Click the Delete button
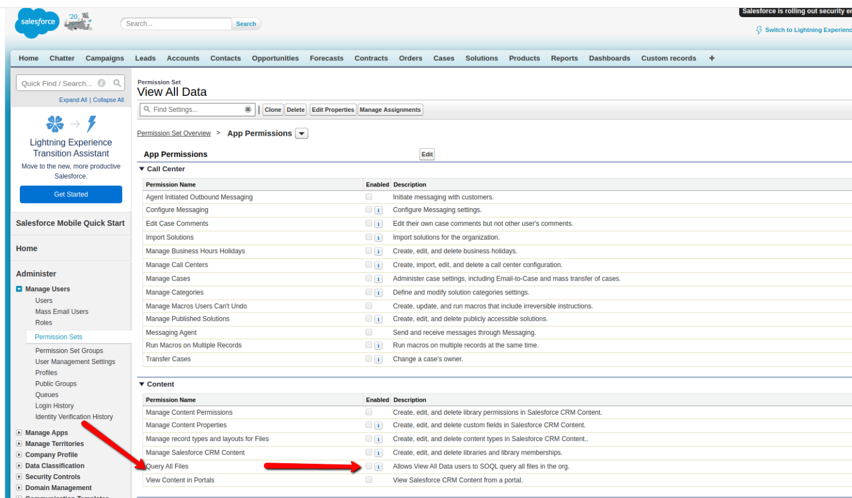The width and height of the screenshot is (852, 498). click(x=295, y=110)
